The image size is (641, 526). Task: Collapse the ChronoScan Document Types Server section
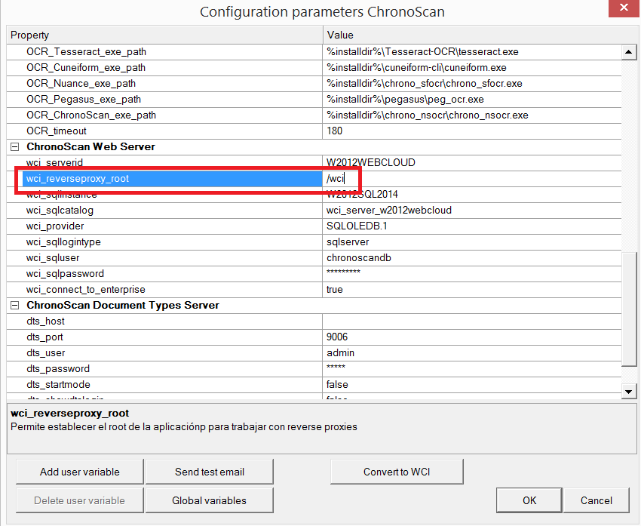(x=15, y=306)
